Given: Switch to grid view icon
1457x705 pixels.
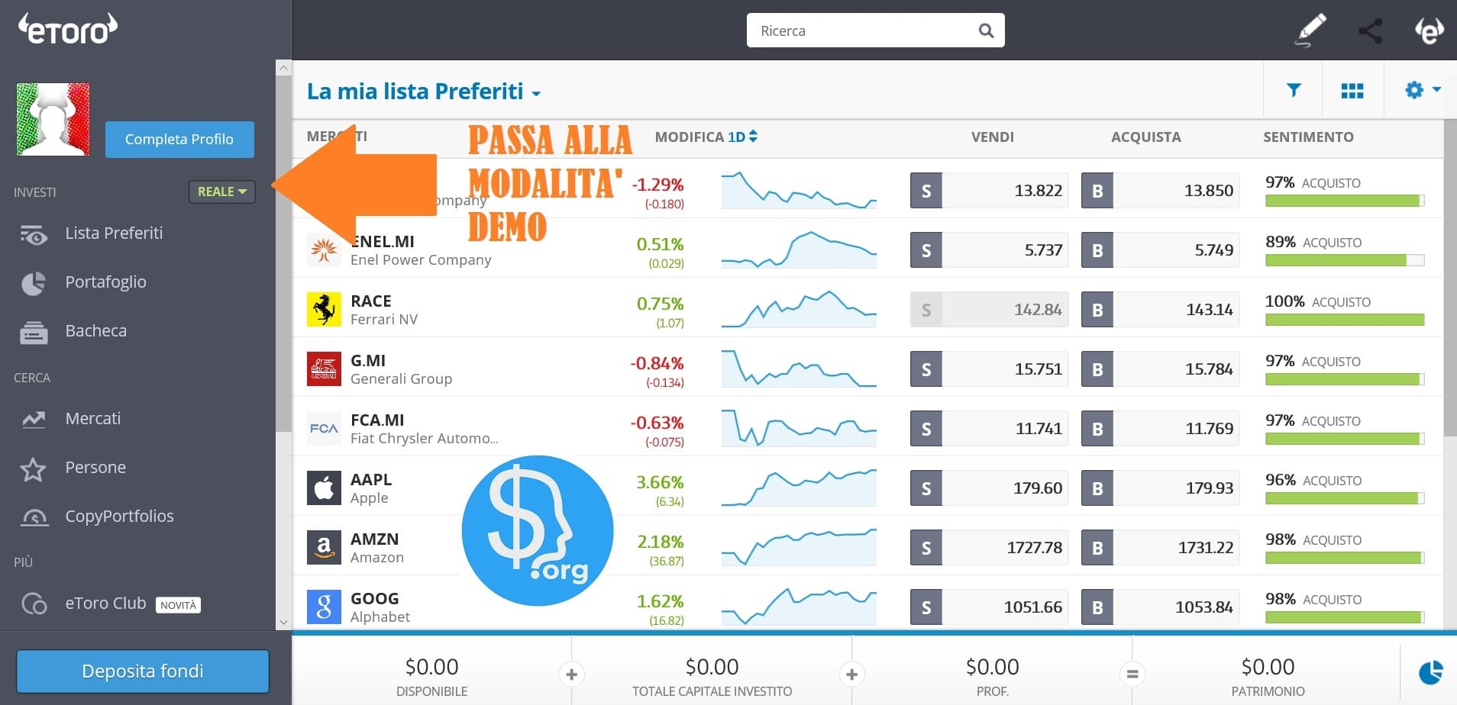Looking at the screenshot, I should pos(1352,91).
